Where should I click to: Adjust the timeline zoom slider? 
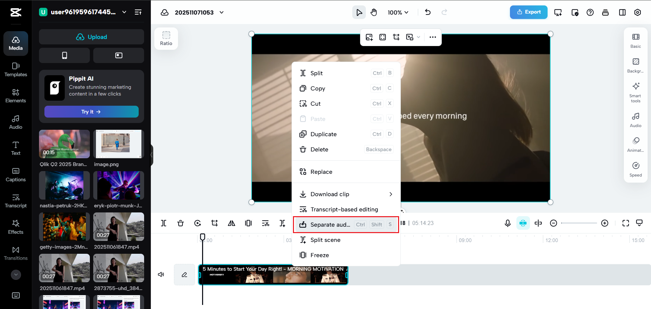(x=579, y=223)
